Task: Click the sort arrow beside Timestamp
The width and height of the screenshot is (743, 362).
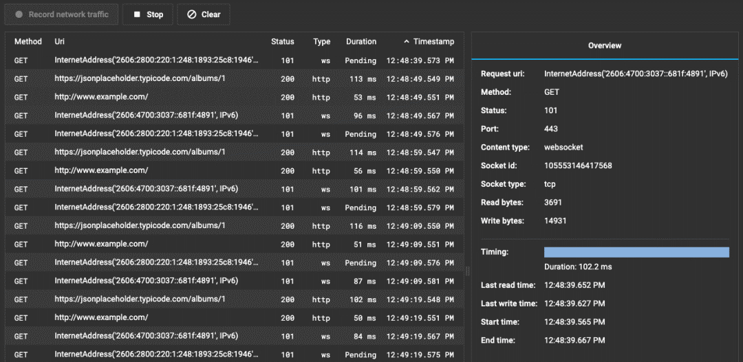Action: [407, 41]
